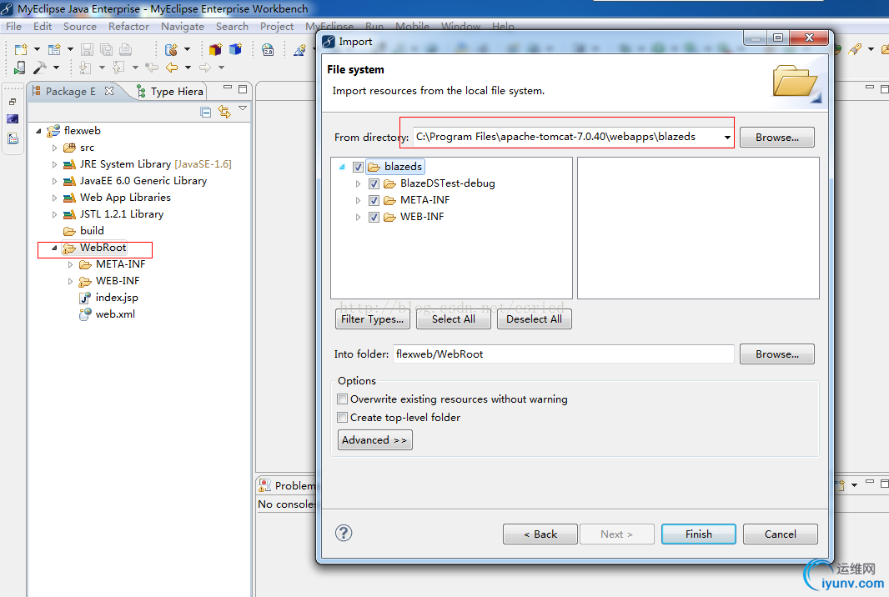Click the New file toolbar icon

pyautogui.click(x=21, y=49)
